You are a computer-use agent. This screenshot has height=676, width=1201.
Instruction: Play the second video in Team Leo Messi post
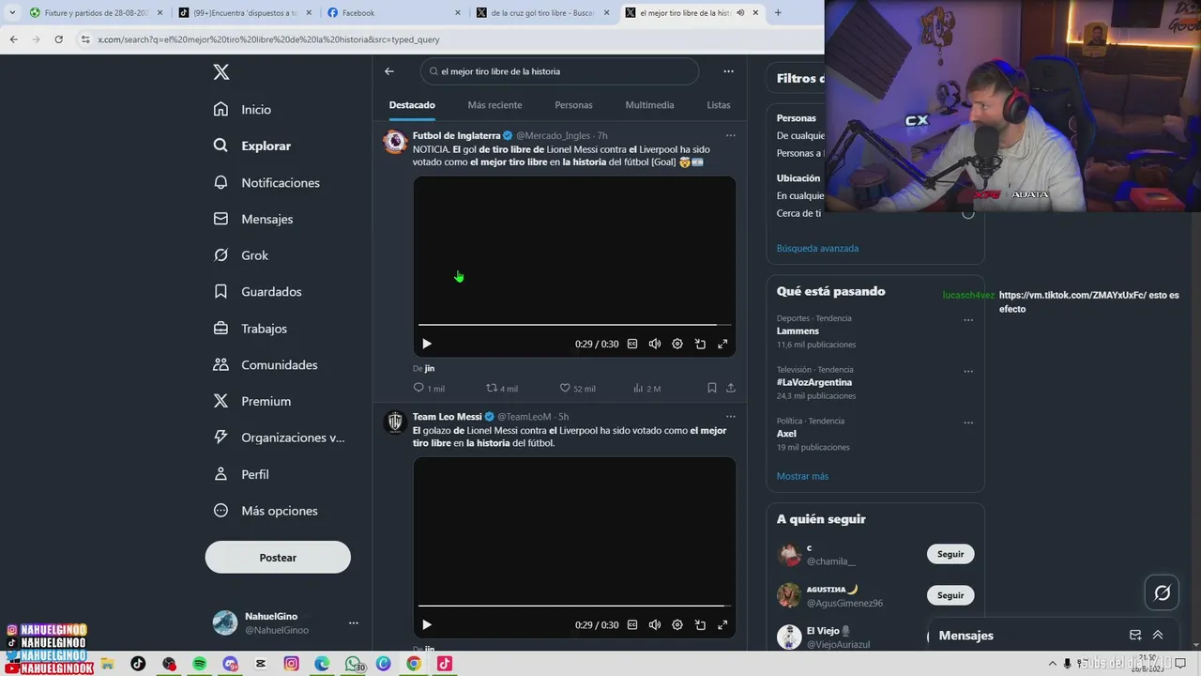(427, 624)
